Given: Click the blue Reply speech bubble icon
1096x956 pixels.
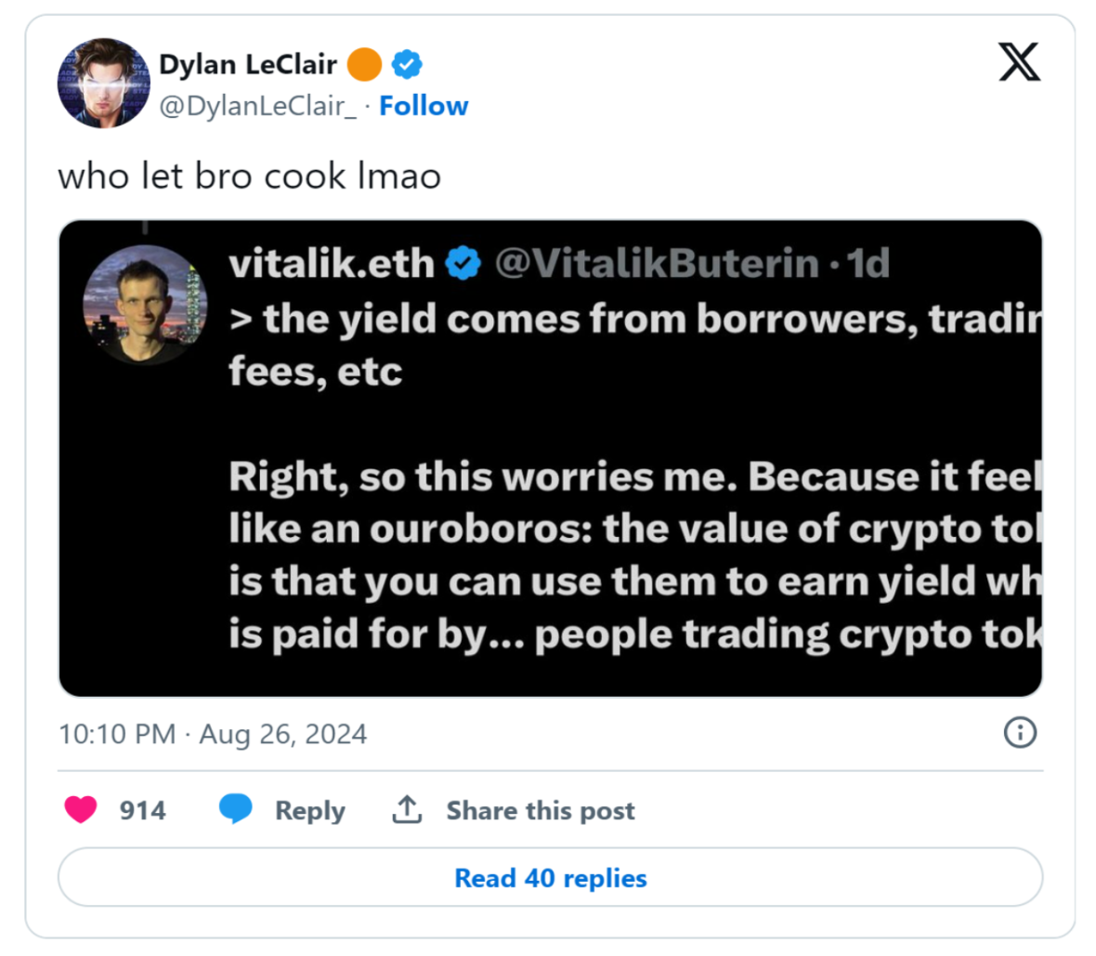Looking at the screenshot, I should coord(238,809).
